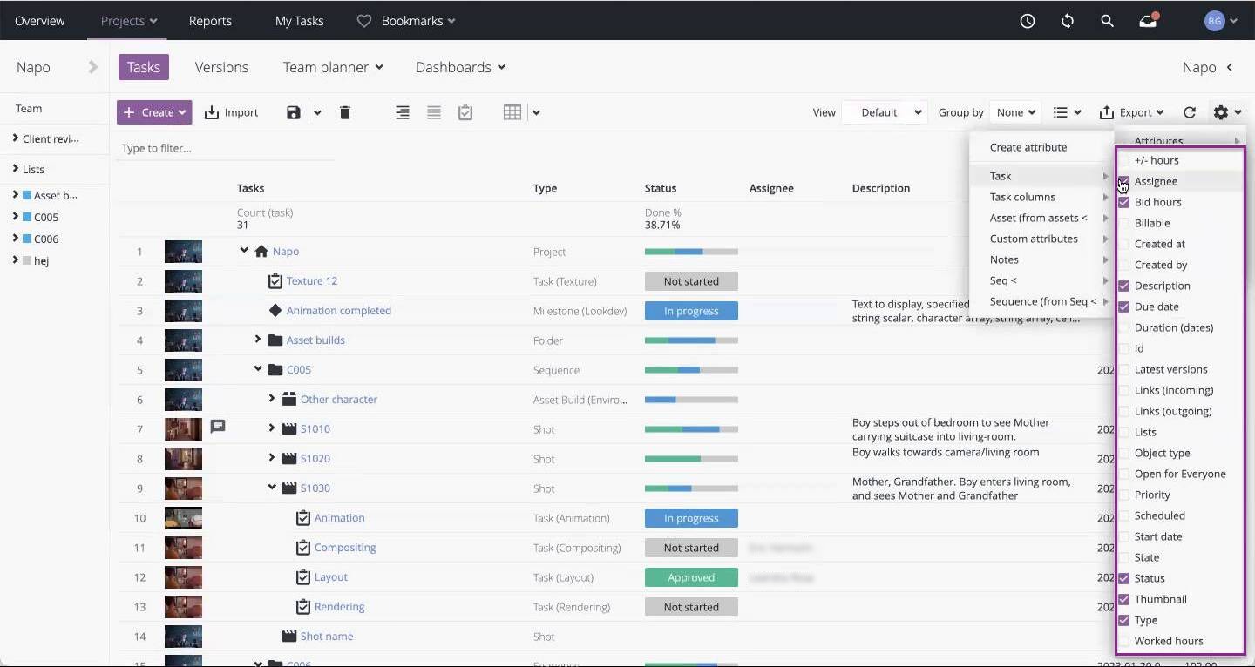The image size is (1255, 667).
Task: Open the My Tasks navigation item
Action: click(299, 21)
